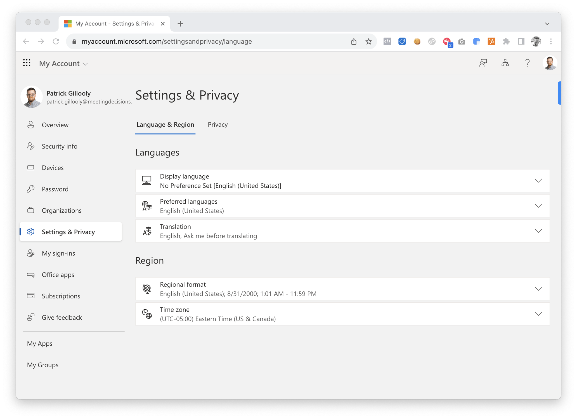The image size is (577, 419).
Task: Open feedback via the person-chat icon
Action: tap(483, 63)
